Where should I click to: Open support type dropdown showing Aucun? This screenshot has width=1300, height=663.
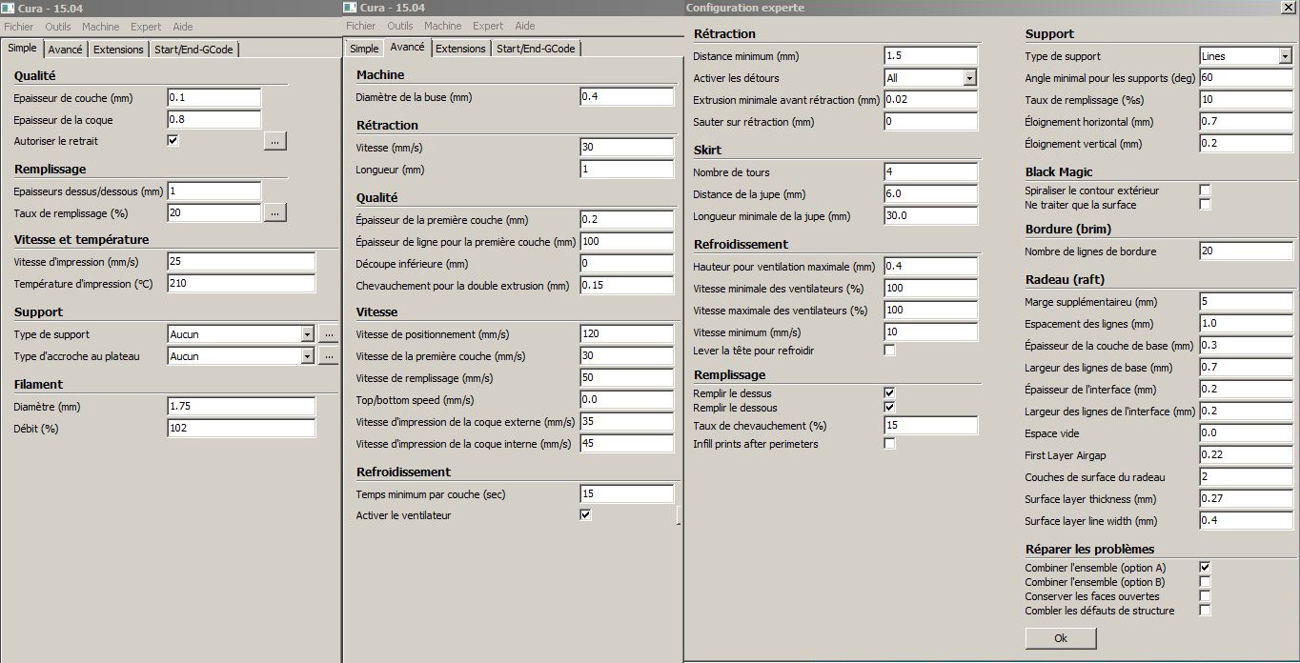pos(306,334)
